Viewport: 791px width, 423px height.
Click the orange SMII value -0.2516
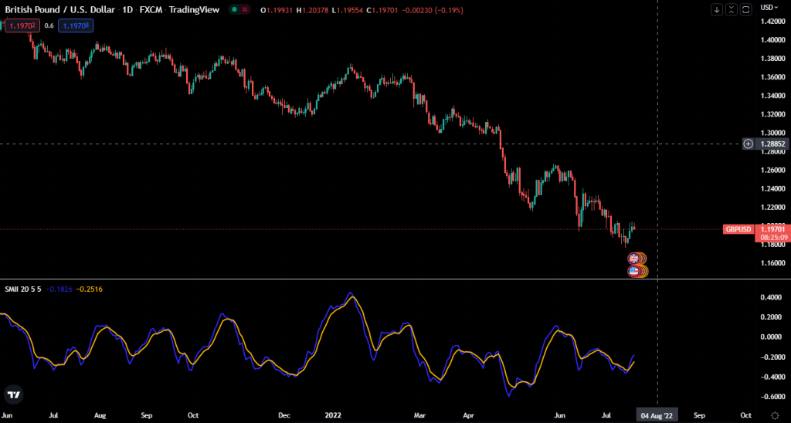[90, 289]
